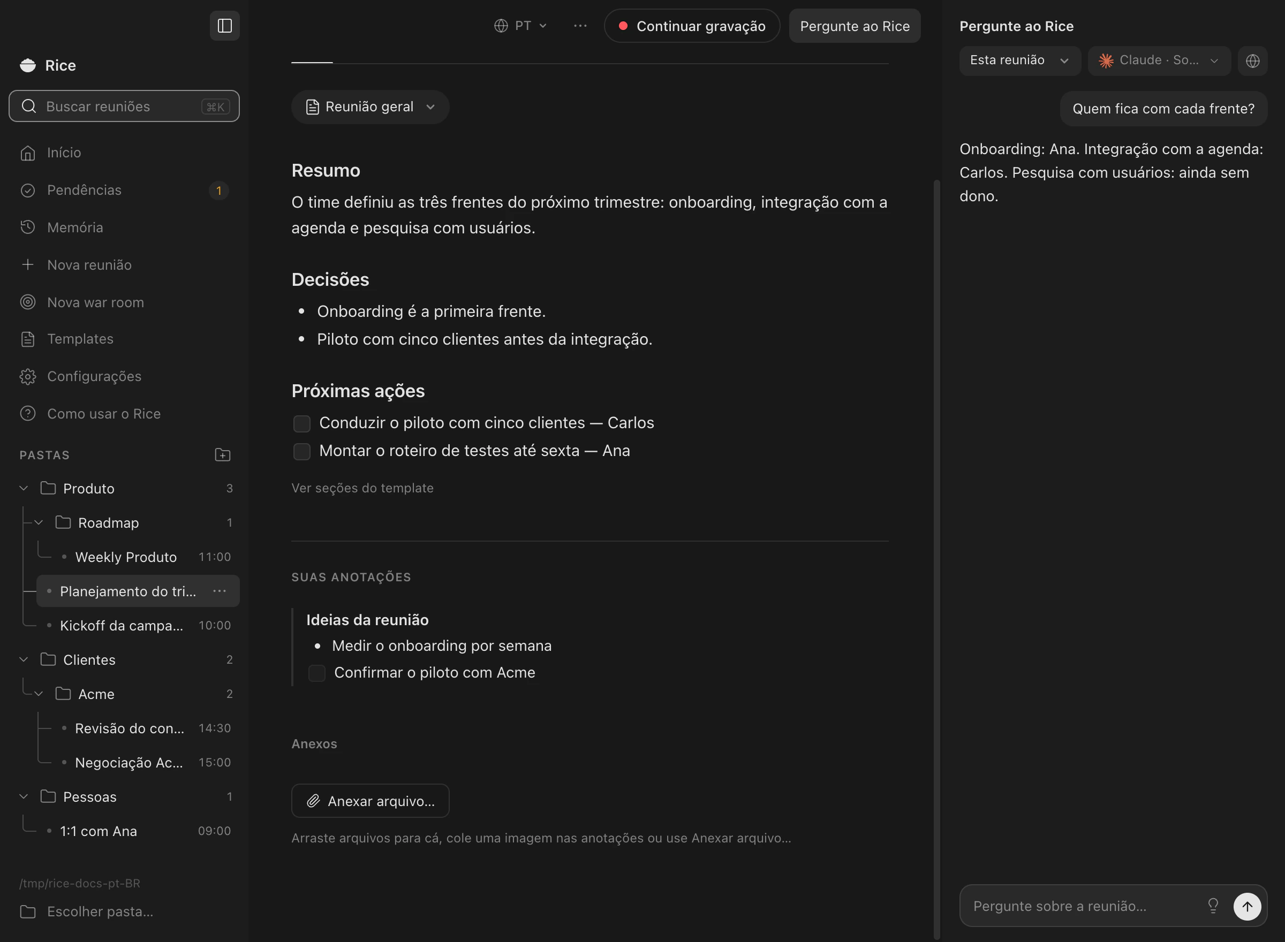Toggle the sidebar panel icon

pos(225,26)
